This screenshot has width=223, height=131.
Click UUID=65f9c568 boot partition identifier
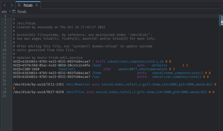coord(52,65)
